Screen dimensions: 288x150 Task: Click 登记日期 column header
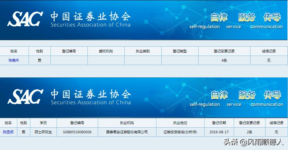[x=219, y=123]
